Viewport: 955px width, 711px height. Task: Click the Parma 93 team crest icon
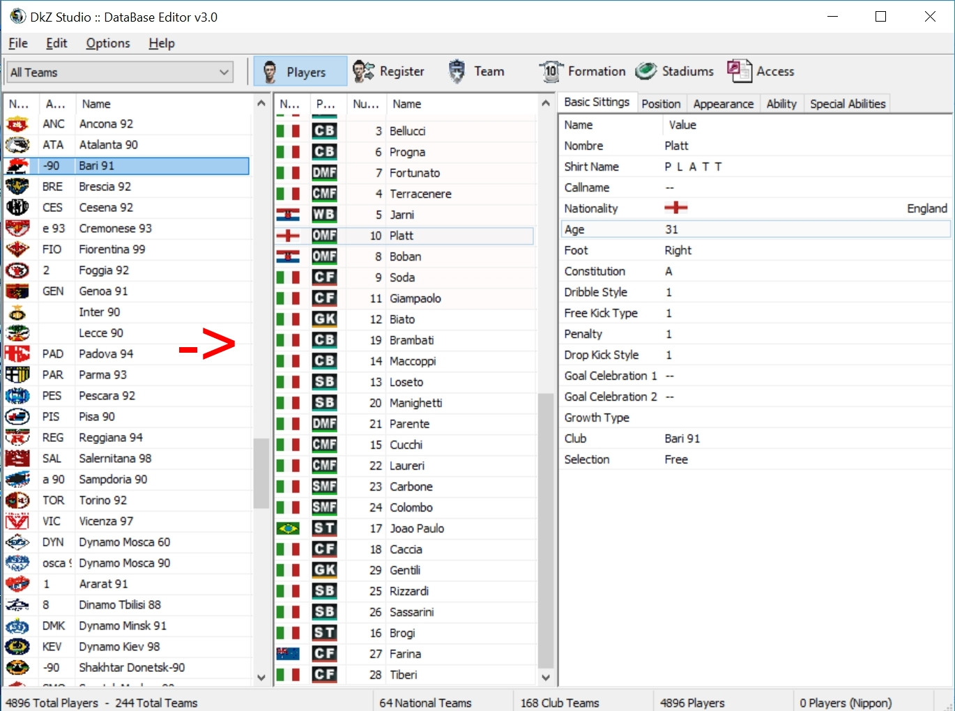17,375
